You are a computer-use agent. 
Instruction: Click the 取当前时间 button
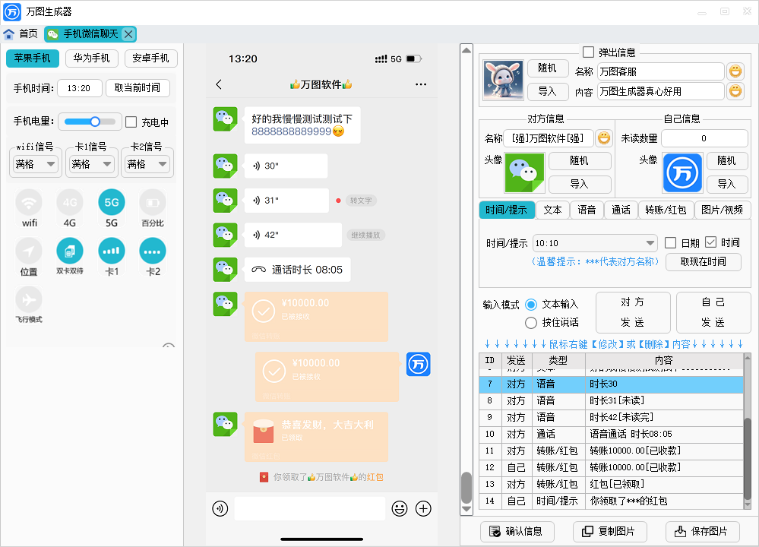click(x=138, y=88)
